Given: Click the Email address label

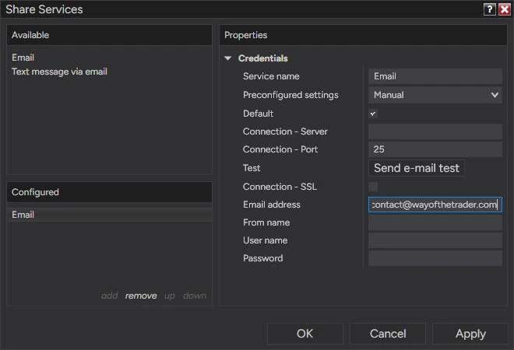Looking at the screenshot, I should [272, 205].
